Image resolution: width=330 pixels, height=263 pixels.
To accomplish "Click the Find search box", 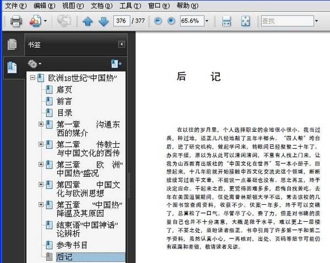I will coord(288,21).
